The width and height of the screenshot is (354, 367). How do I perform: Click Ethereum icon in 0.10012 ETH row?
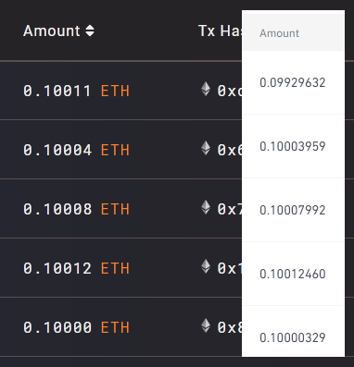pyautogui.click(x=206, y=266)
